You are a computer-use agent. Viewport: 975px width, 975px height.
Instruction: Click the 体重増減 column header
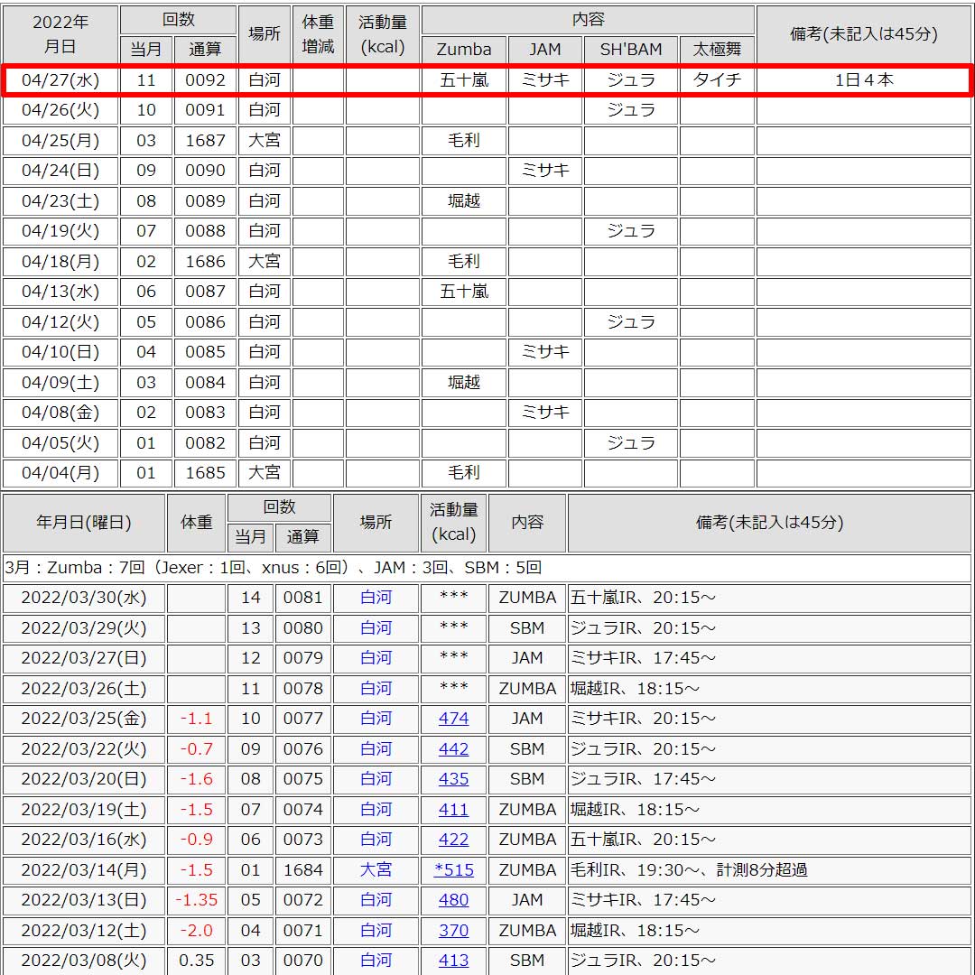point(318,34)
